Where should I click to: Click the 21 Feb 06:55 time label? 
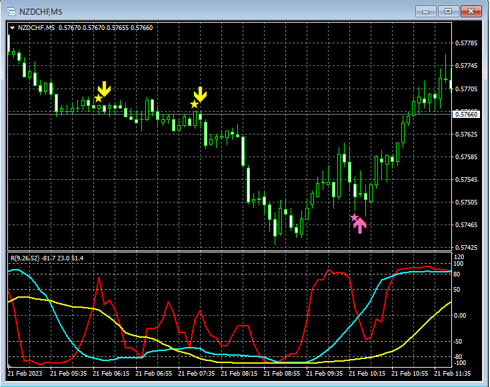[154, 374]
